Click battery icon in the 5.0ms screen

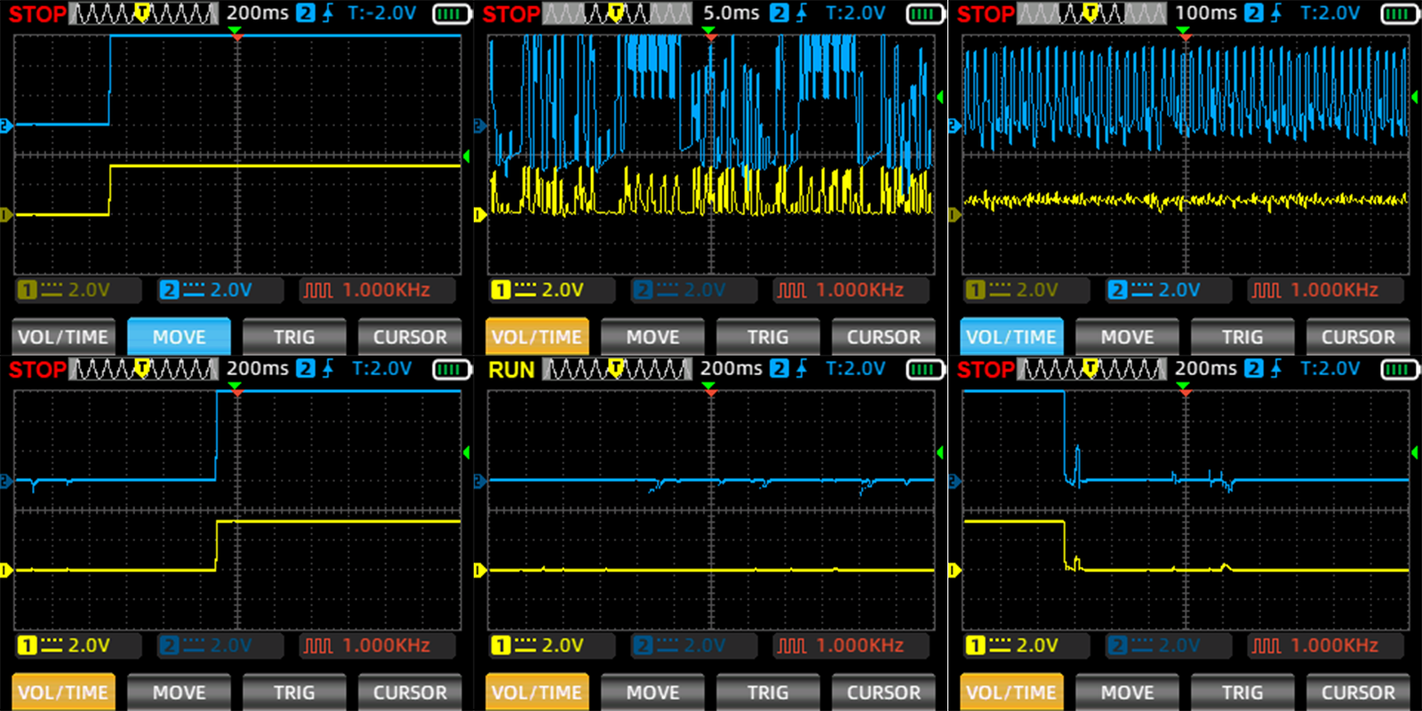coord(924,13)
